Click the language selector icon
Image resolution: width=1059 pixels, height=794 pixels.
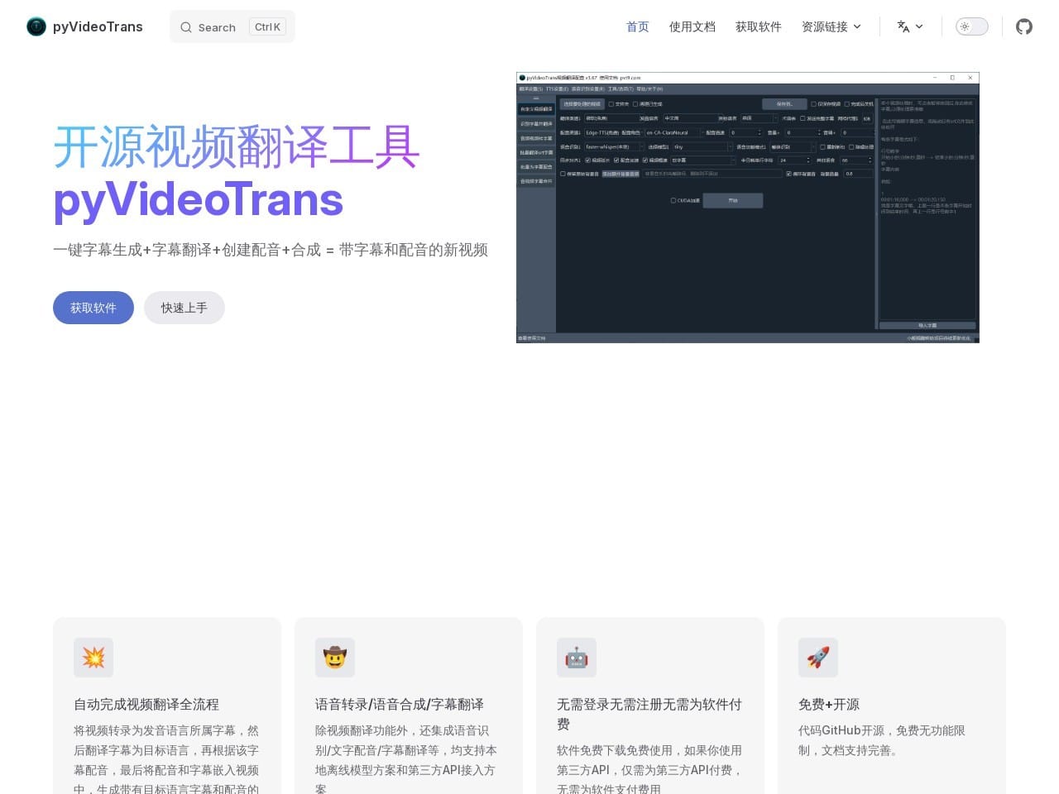tap(904, 26)
